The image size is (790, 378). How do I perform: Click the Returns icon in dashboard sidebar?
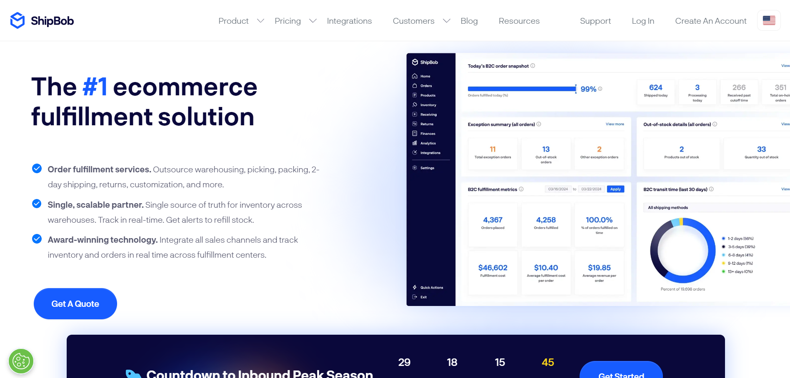click(415, 124)
